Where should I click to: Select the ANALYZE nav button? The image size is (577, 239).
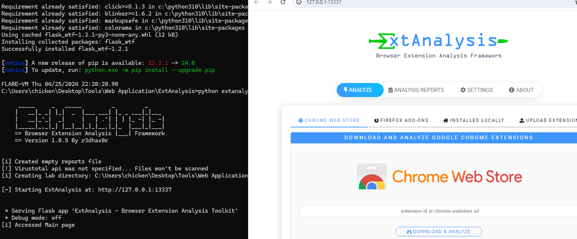pos(360,90)
